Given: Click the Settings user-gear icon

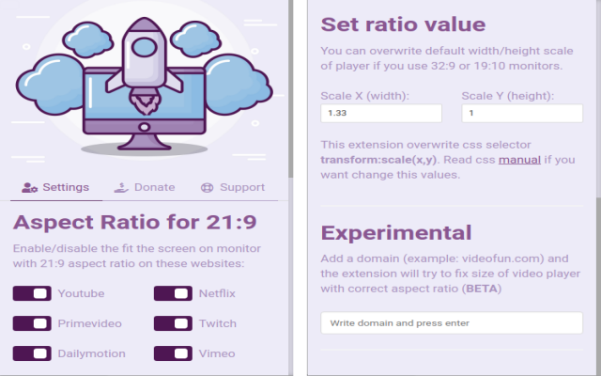Looking at the screenshot, I should point(29,188).
